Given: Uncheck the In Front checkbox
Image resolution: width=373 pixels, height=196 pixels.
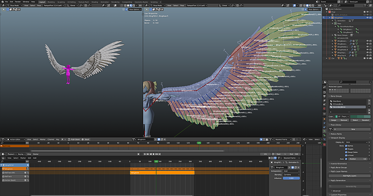Looking at the screenshot, I should coord(346,155).
